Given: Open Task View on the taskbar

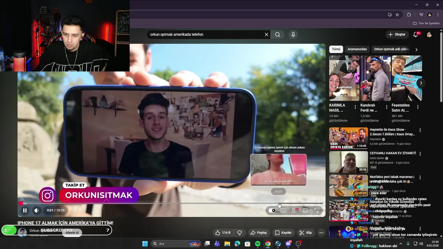Looking at the screenshot, I should pos(207,244).
